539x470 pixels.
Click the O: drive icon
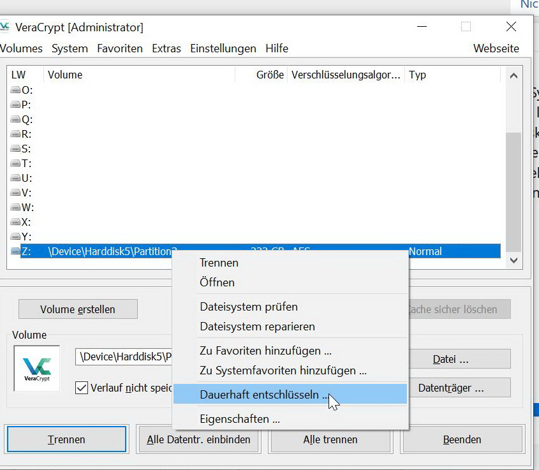pos(15,90)
